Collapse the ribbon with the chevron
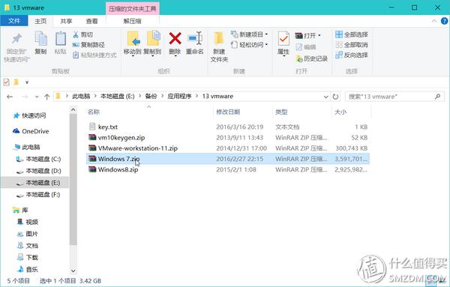The width and height of the screenshot is (450, 287). tap(434, 21)
